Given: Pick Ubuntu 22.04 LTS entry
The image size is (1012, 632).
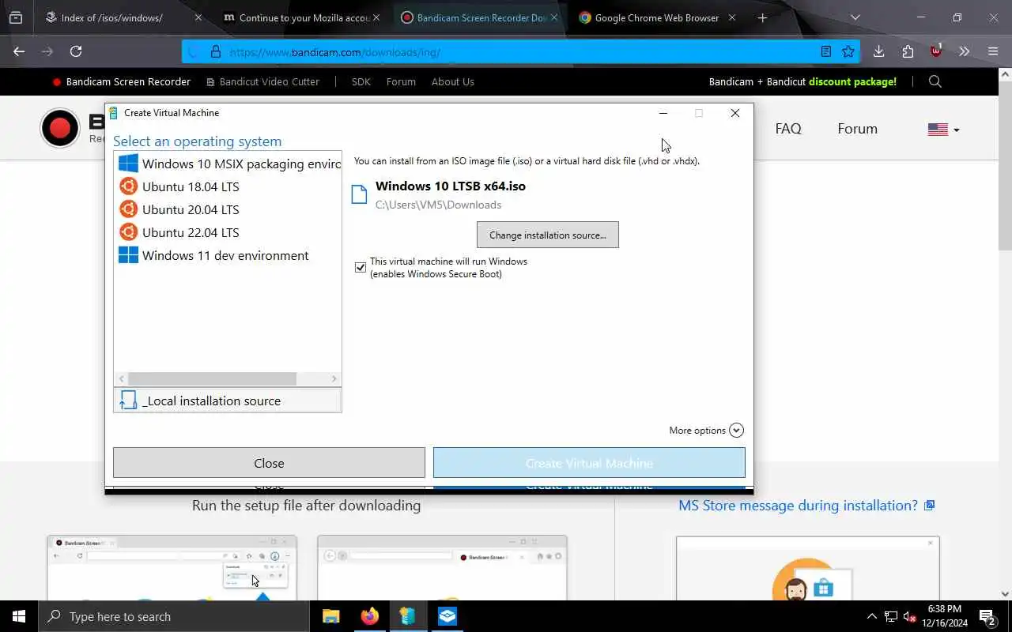Looking at the screenshot, I should point(228,232).
